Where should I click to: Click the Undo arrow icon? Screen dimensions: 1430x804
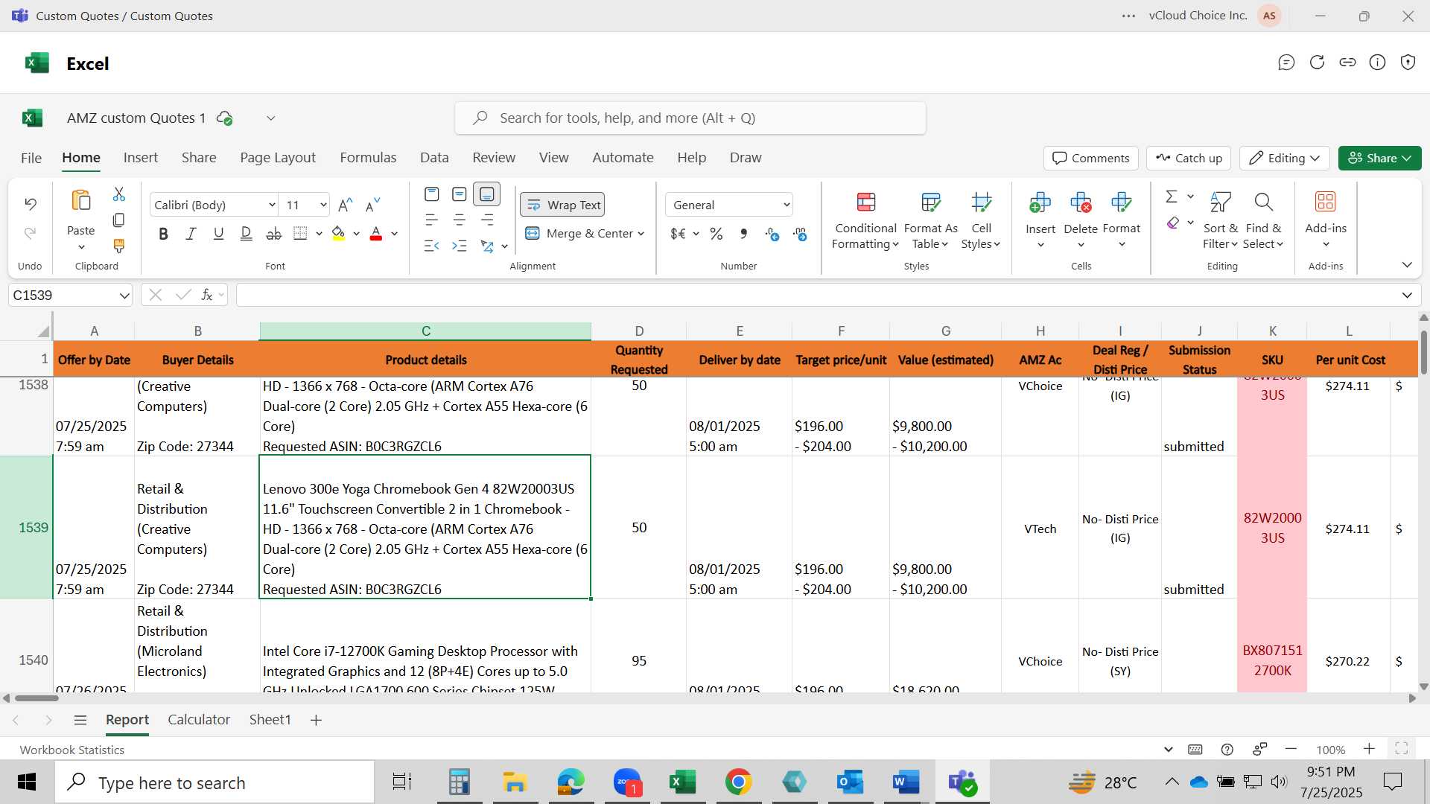31,204
